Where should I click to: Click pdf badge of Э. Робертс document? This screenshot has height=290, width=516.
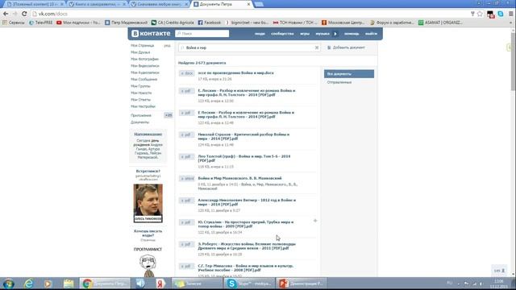(187, 244)
